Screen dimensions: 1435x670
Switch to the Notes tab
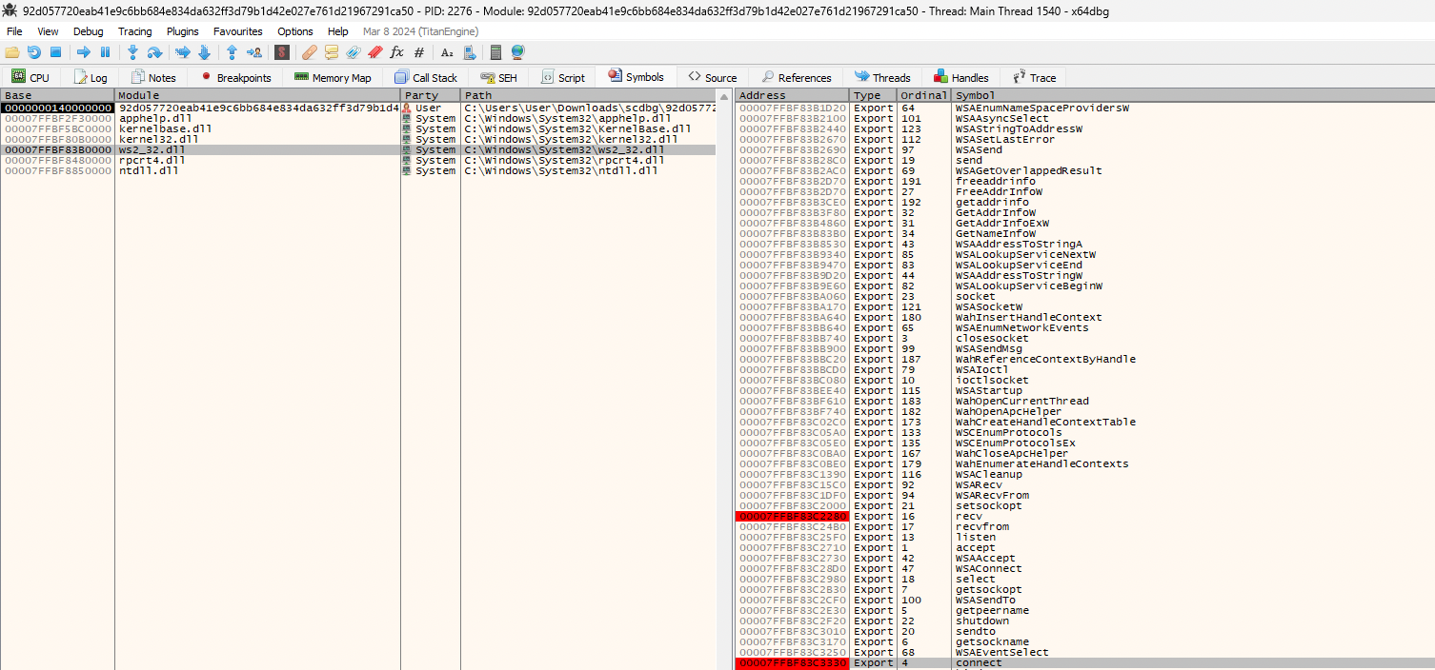[153, 77]
